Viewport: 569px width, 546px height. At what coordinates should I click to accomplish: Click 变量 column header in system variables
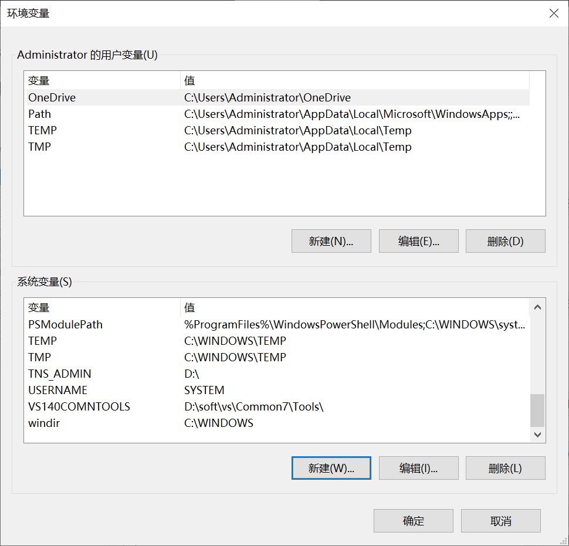103,307
